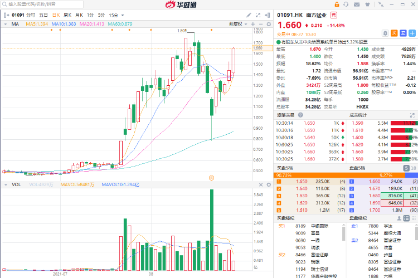Click the MA20:1.413 indicator label
The height and width of the screenshot is (278, 418).
click(x=92, y=24)
